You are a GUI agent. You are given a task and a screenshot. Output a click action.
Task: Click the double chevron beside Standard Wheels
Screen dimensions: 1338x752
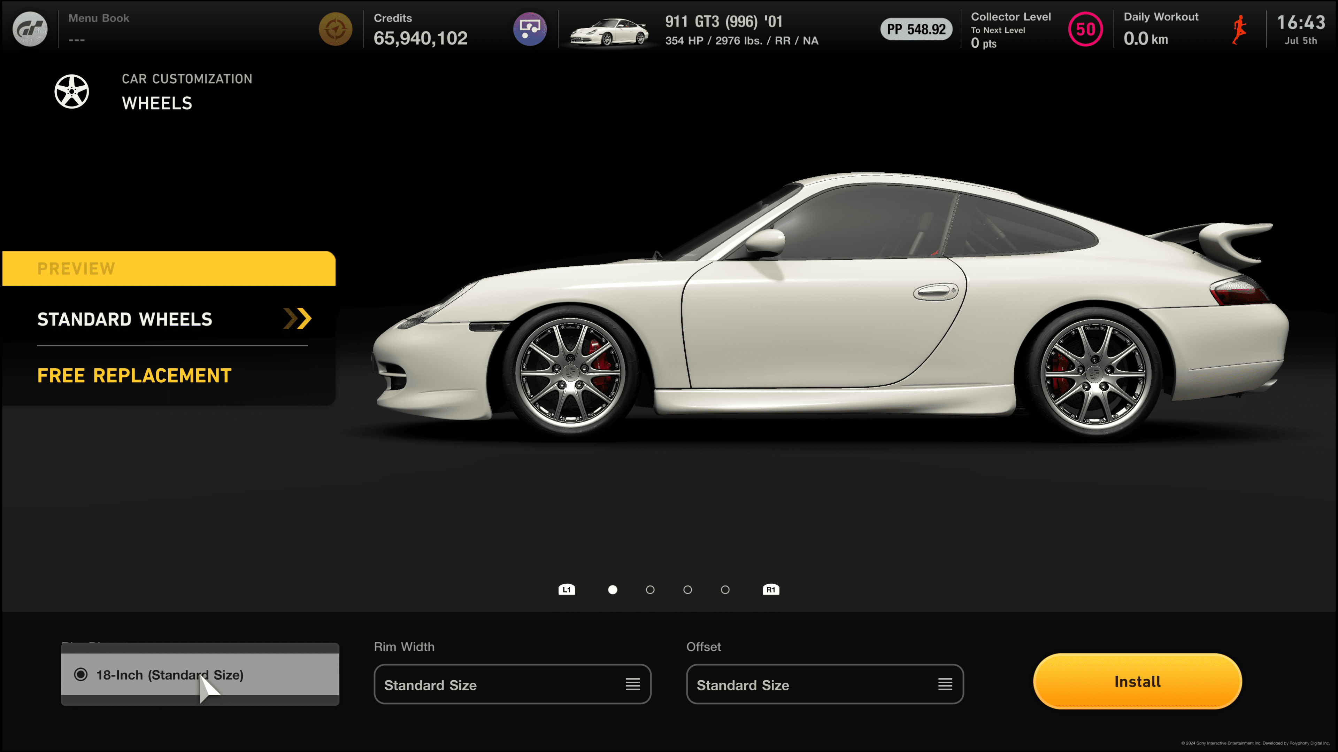pos(297,319)
